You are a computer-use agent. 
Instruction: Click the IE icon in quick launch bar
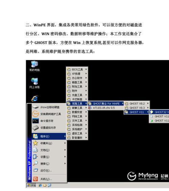tap(40, 185)
